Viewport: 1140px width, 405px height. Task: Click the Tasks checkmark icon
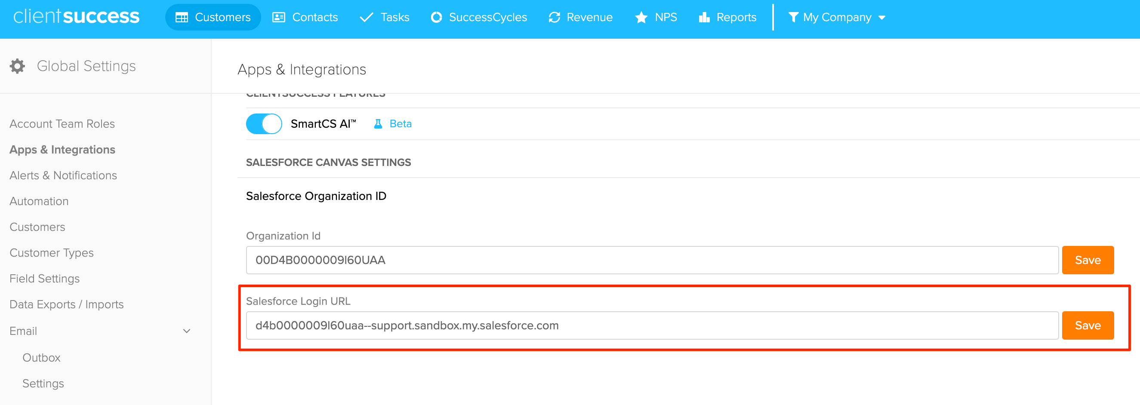pyautogui.click(x=367, y=17)
